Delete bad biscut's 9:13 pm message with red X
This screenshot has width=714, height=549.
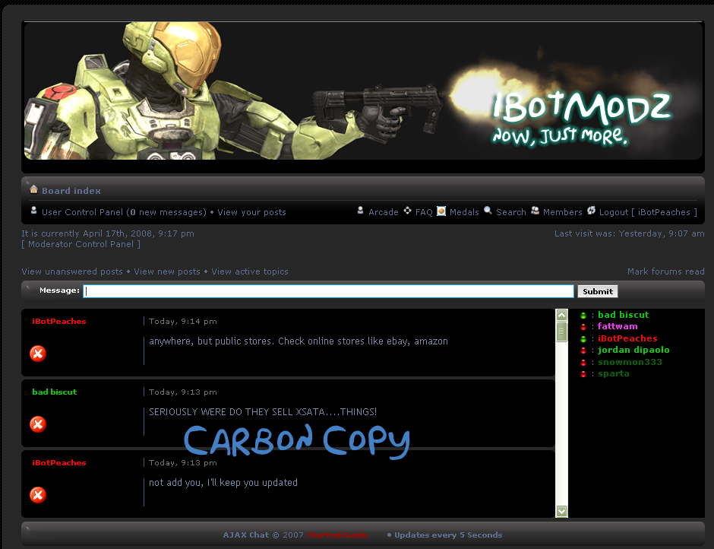tap(38, 424)
